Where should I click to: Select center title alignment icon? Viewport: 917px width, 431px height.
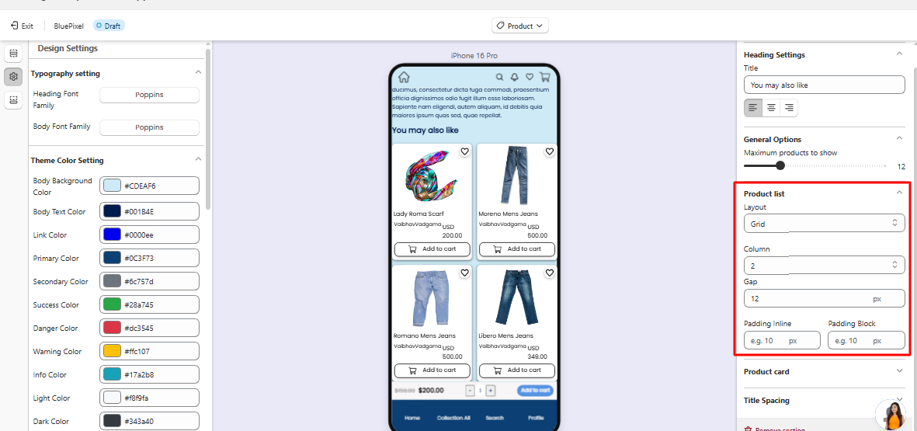[x=771, y=108]
